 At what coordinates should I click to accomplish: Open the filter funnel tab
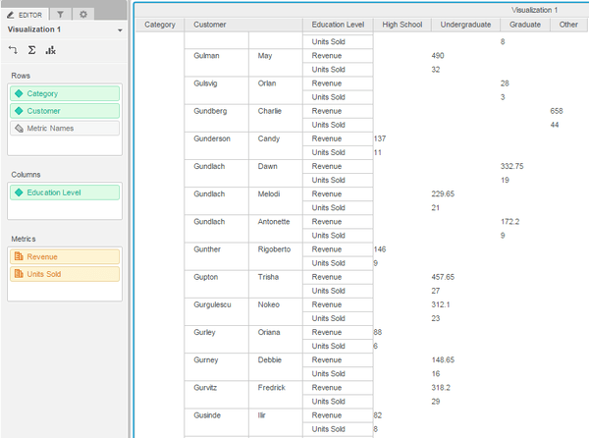(x=60, y=15)
